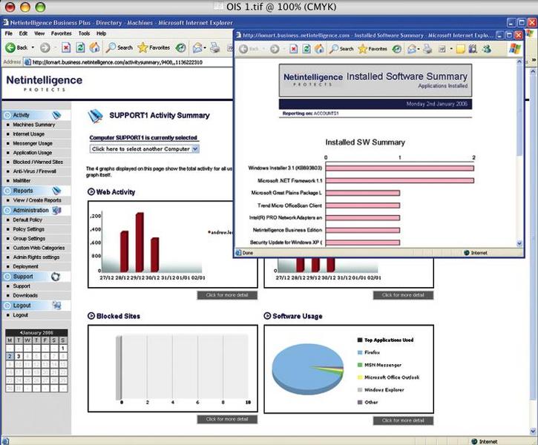Click the Administration section icon
This screenshot has height=445, width=538.
pos(56,210)
